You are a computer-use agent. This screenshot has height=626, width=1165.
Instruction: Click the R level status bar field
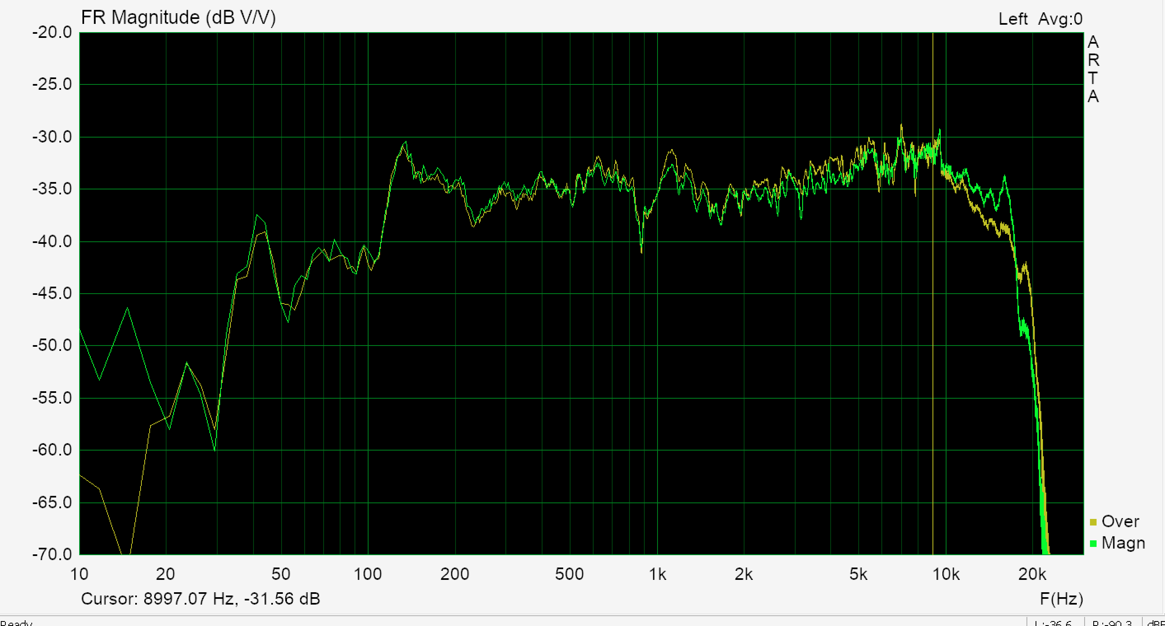(1113, 623)
